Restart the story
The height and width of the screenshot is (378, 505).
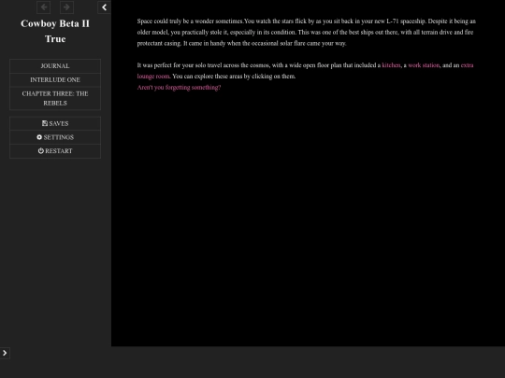pos(55,151)
